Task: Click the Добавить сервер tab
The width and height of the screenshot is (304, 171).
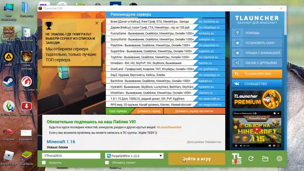Action: click(x=149, y=111)
